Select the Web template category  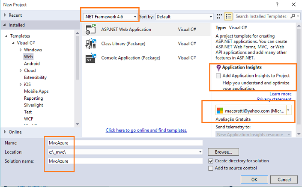[x=28, y=56]
